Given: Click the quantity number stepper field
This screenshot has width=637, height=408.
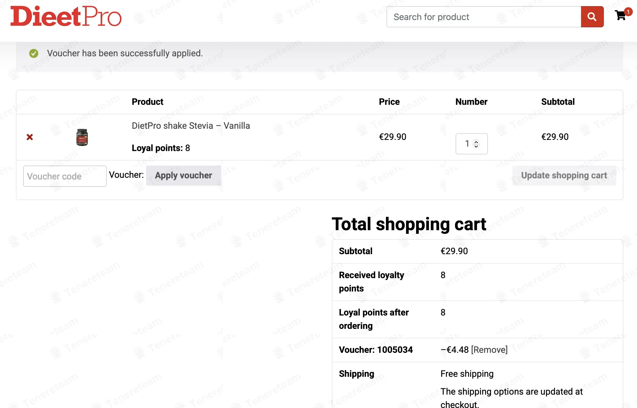Looking at the screenshot, I should [x=471, y=144].
